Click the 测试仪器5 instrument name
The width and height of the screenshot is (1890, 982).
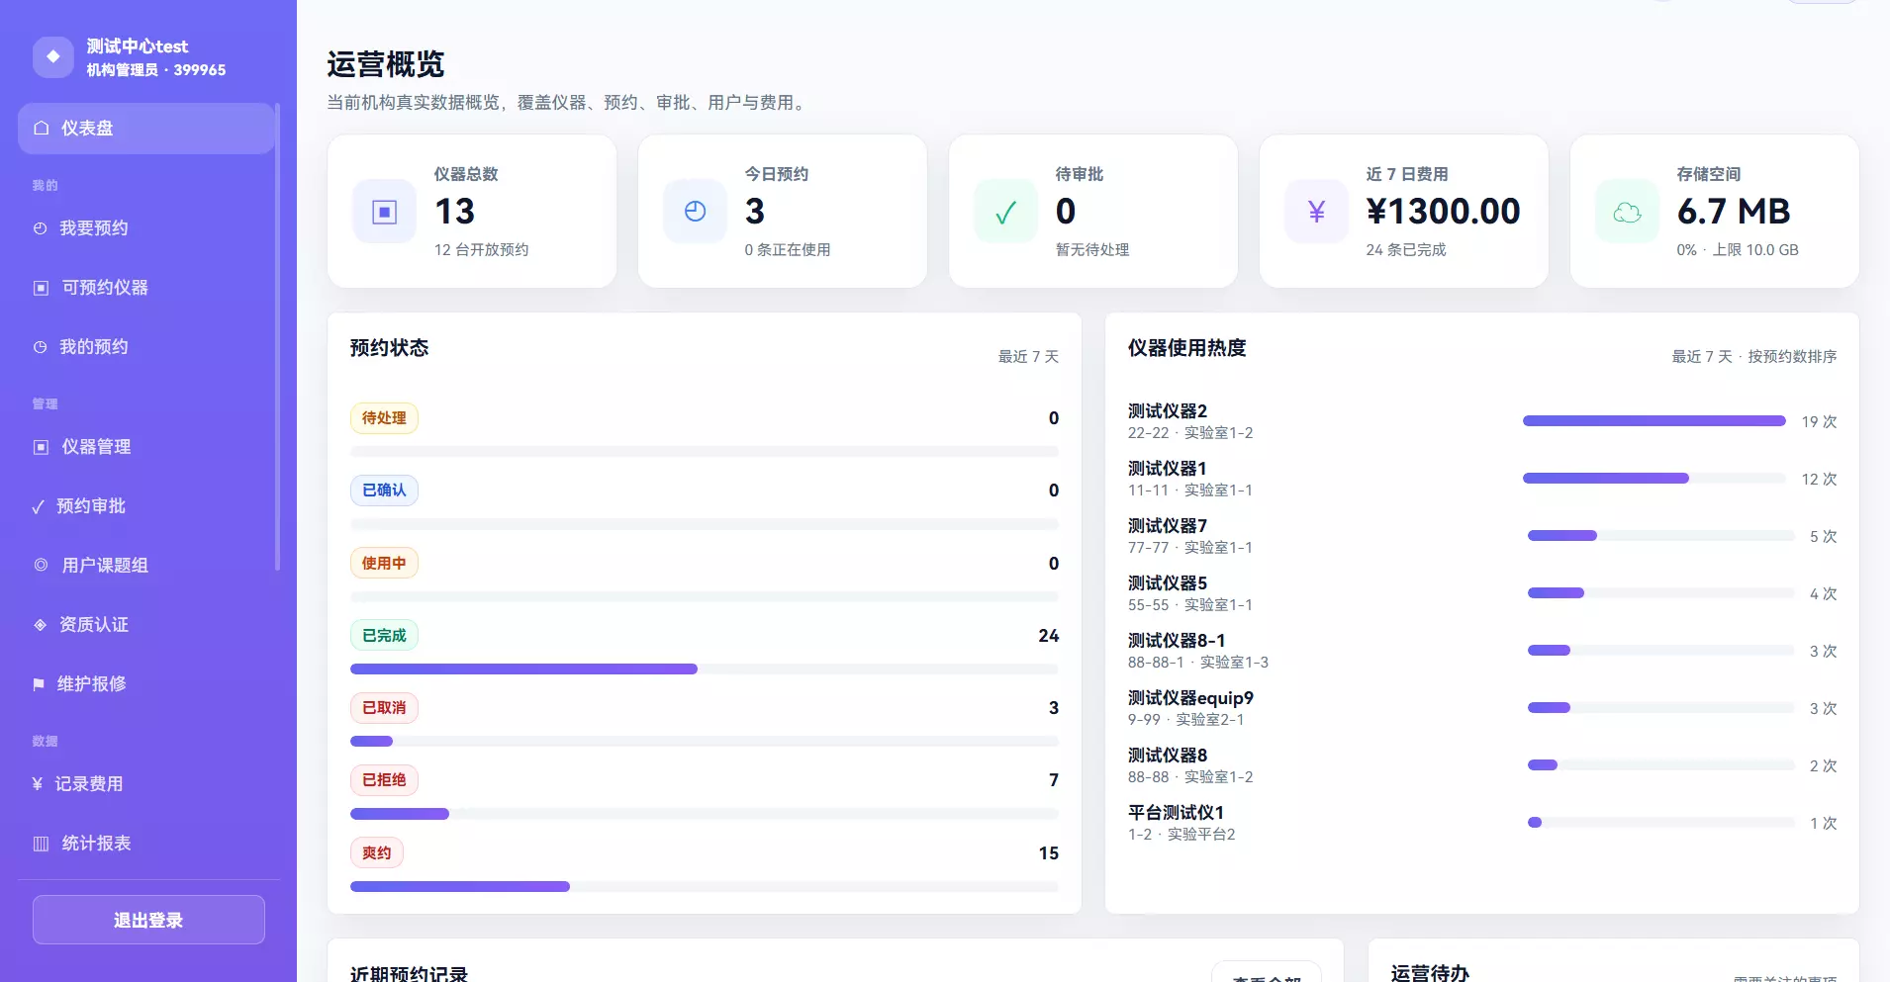tap(1168, 583)
